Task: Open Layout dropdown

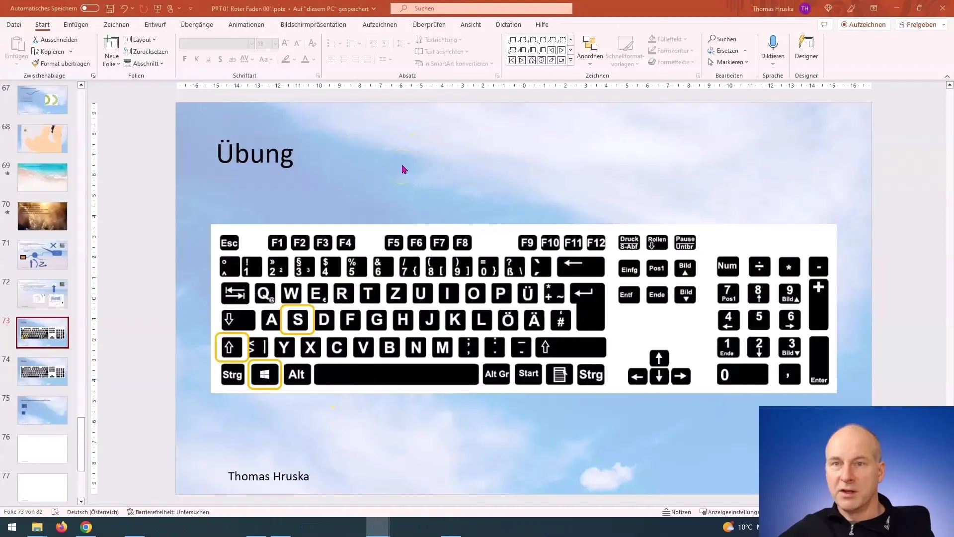Action: (140, 39)
